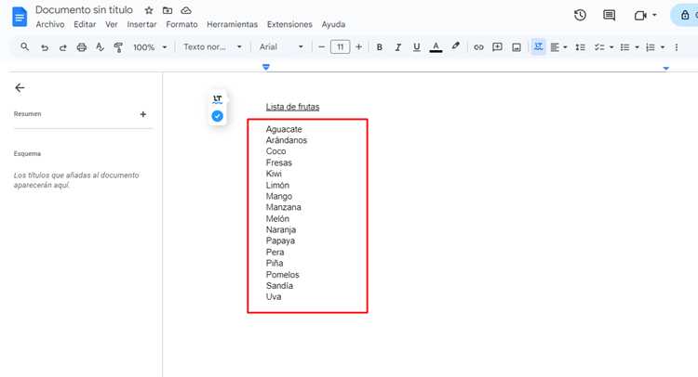Open the 100% zoom dropdown

click(x=150, y=47)
